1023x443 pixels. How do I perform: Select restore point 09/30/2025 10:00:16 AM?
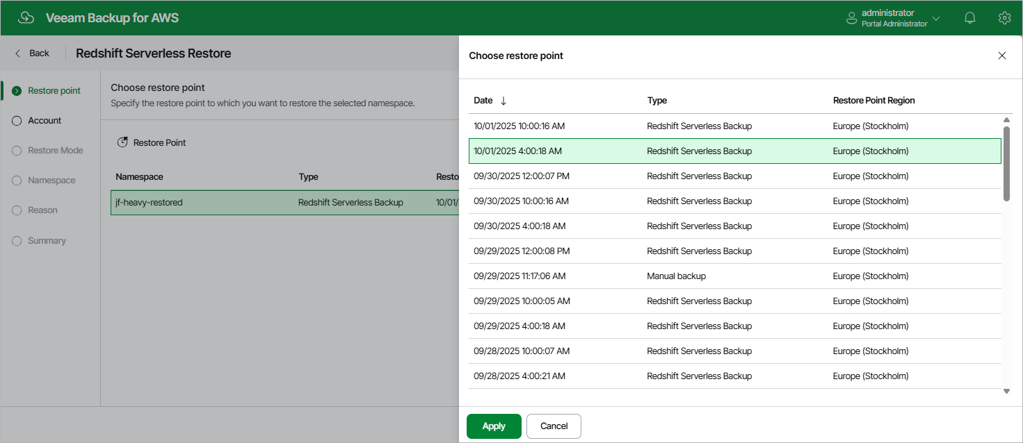pos(735,201)
